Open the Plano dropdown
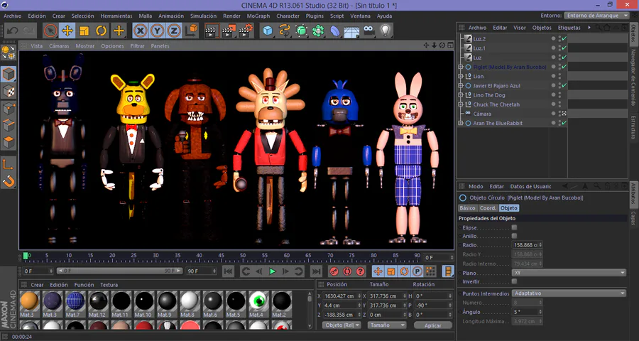Image resolution: width=639 pixels, height=341 pixels. pos(569,273)
